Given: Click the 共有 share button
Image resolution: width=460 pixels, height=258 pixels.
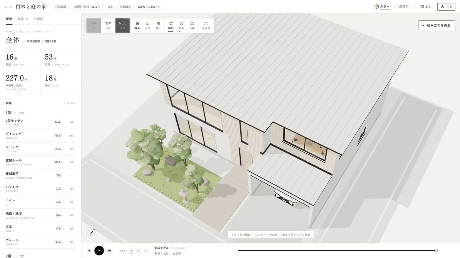Looking at the screenshot, I should (446, 6).
